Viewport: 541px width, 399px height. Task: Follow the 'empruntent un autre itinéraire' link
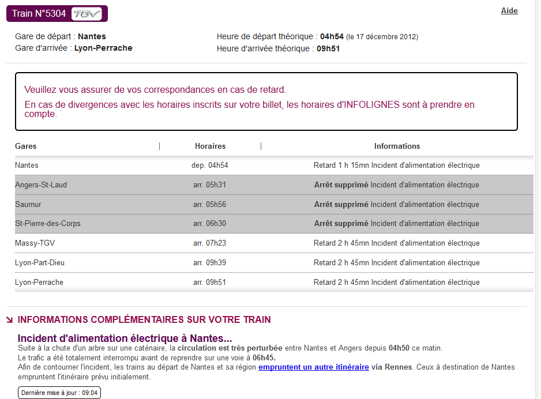pyautogui.click(x=314, y=367)
